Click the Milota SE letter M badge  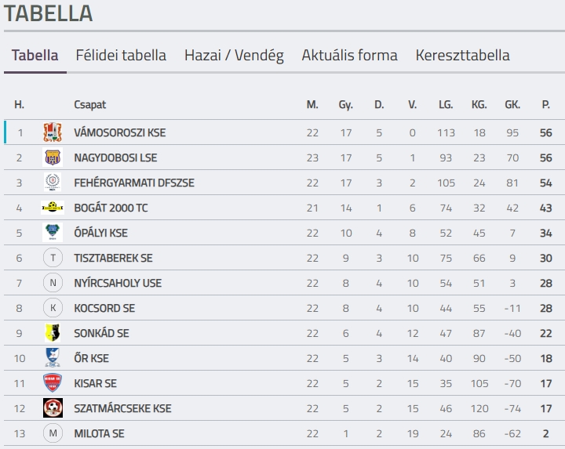tap(53, 433)
